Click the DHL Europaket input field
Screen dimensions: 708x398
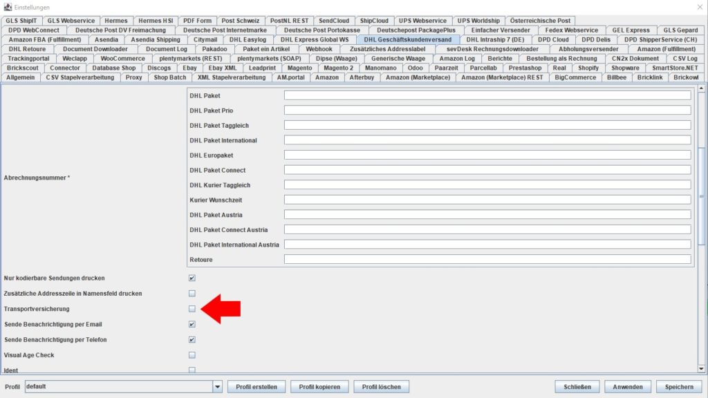[x=487, y=155]
